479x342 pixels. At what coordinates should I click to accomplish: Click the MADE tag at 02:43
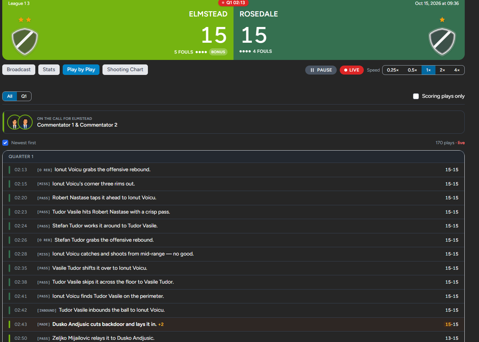44,324
